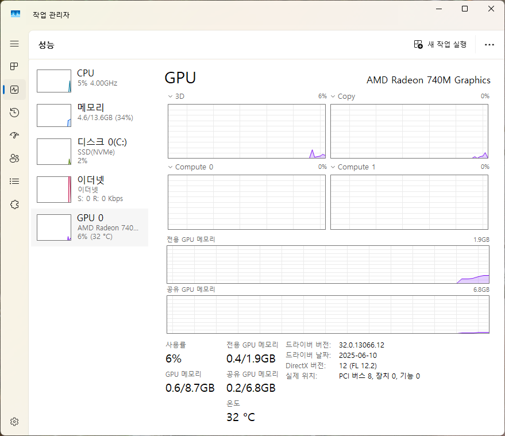
Task: Minimize the Task Manager window
Action: pos(439,9)
